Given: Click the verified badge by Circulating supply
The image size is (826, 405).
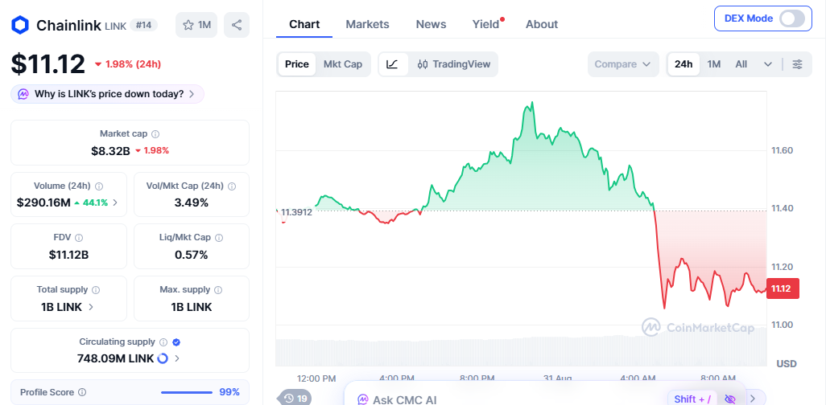Looking at the screenshot, I should (x=176, y=342).
